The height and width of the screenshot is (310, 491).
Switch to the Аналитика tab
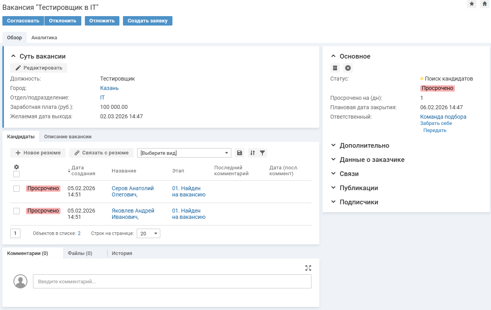point(44,38)
